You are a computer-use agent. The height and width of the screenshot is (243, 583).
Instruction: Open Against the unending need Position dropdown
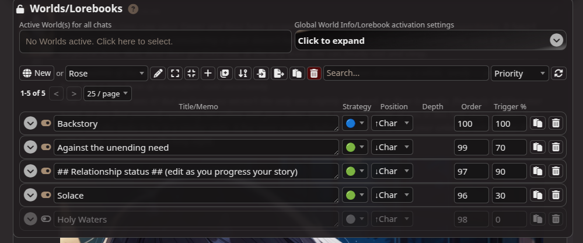392,147
